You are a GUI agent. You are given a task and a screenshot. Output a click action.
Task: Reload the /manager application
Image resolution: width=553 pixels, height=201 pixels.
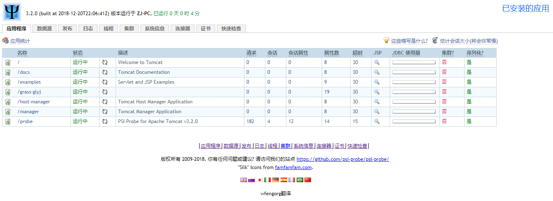[105, 112]
